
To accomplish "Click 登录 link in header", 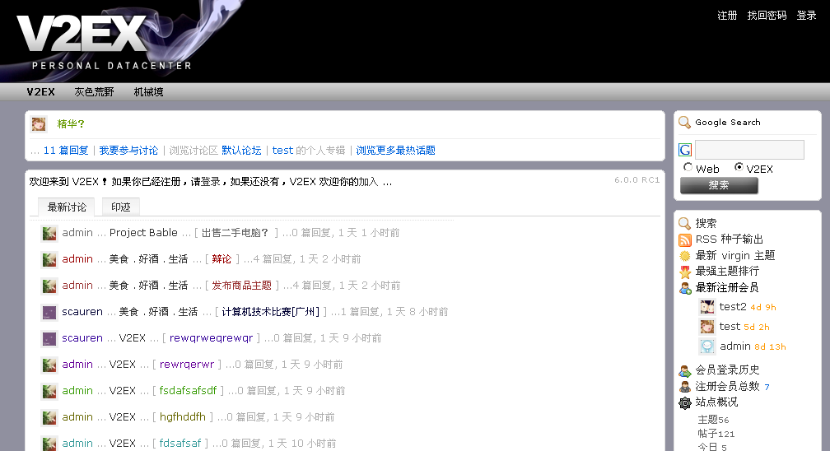I will click(806, 16).
